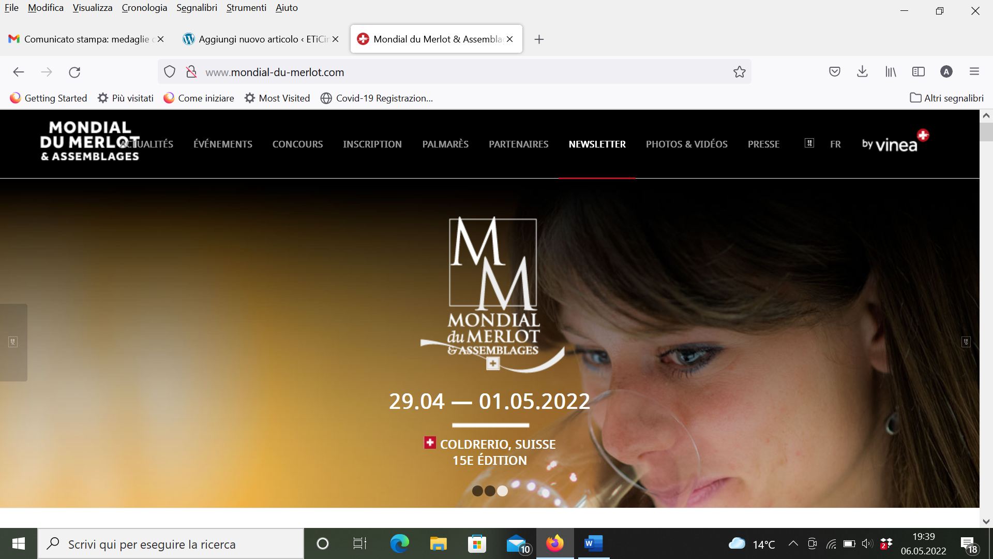Open the library bookshelf icon
This screenshot has width=993, height=559.
(891, 72)
